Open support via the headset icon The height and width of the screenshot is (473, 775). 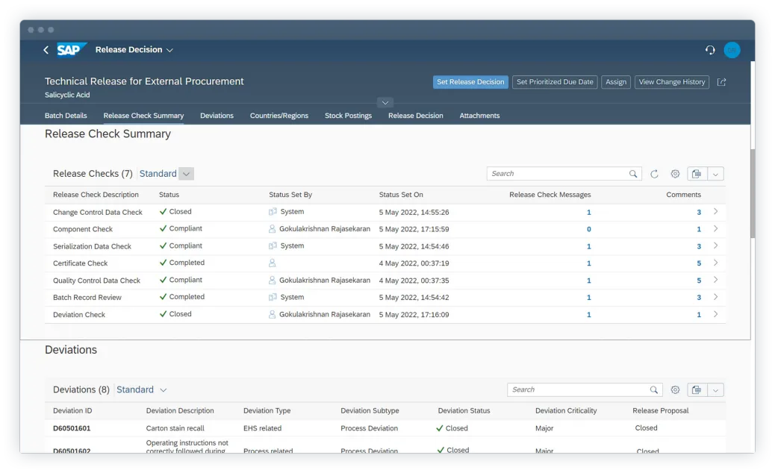pyautogui.click(x=709, y=50)
